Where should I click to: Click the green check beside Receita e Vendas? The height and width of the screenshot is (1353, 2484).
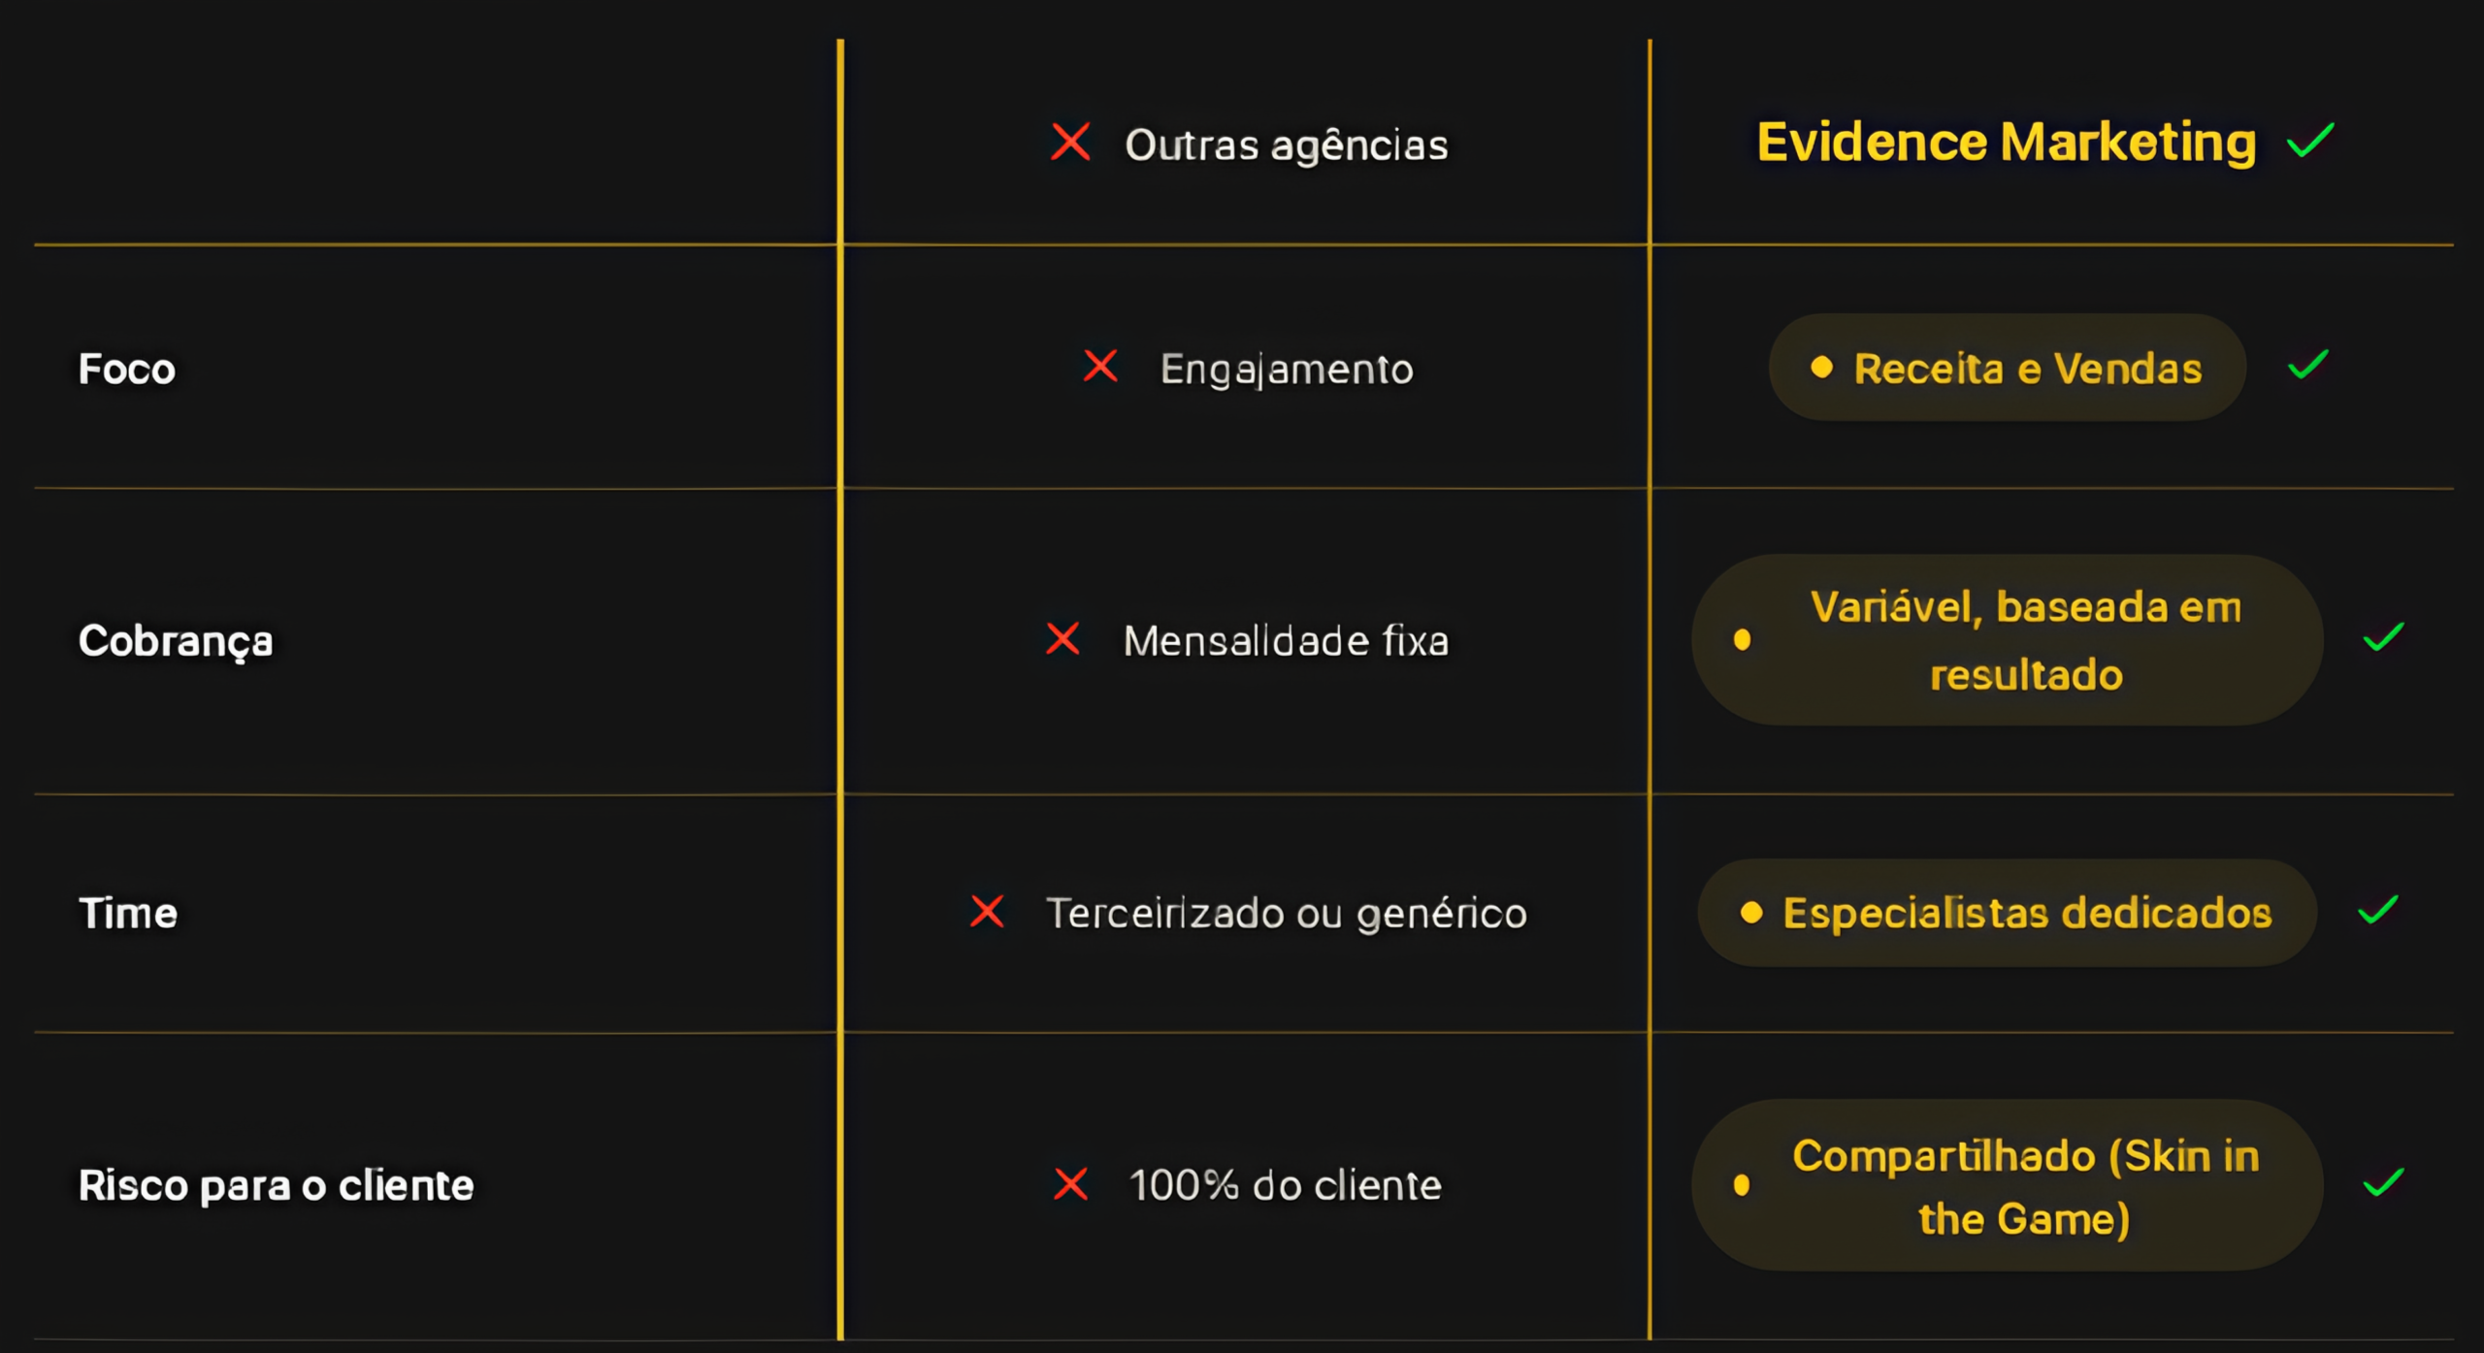pyautogui.click(x=2307, y=366)
